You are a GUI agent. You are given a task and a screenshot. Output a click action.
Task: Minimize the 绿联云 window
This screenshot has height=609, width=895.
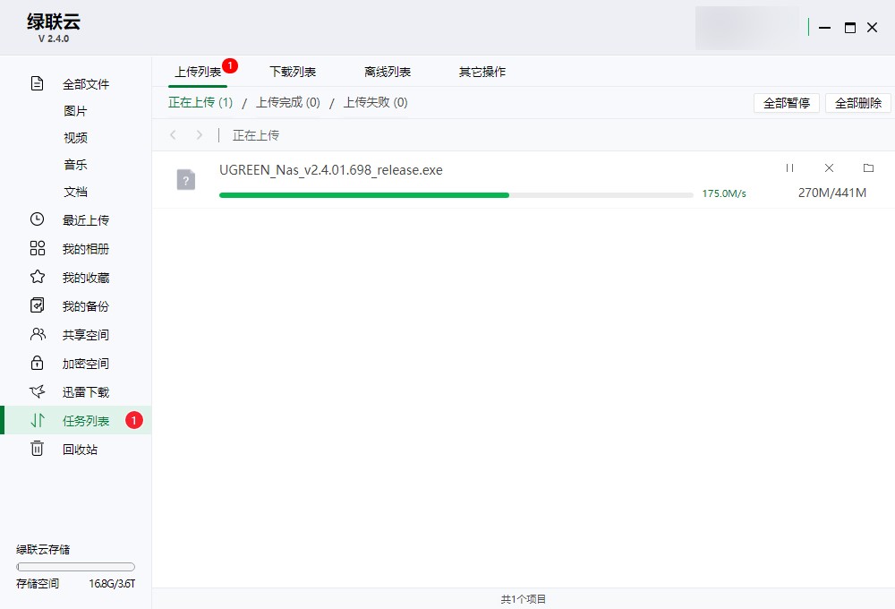(x=825, y=28)
